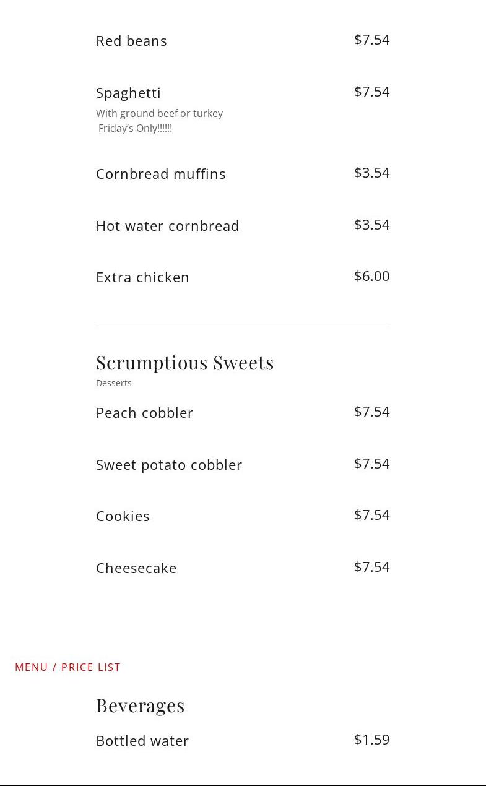Click the Beverages section heading
The width and height of the screenshot is (486, 786).
140,706
